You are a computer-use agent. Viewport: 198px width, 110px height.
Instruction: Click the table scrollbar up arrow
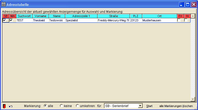[193, 16]
